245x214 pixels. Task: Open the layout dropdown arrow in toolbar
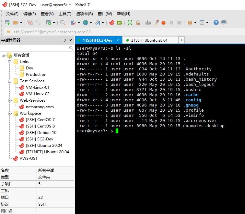(x=207, y=23)
